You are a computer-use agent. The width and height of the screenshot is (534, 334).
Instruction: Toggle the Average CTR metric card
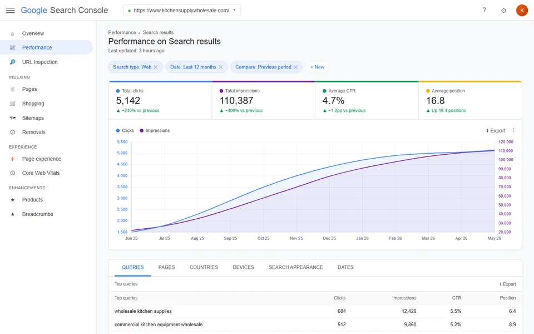pos(367,101)
